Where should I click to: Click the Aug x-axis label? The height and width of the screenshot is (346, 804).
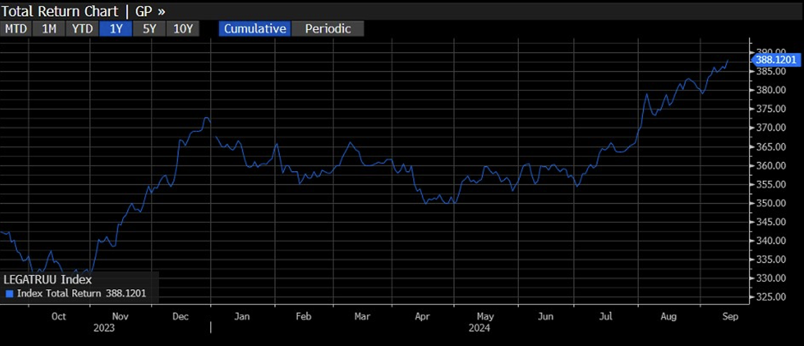click(668, 316)
